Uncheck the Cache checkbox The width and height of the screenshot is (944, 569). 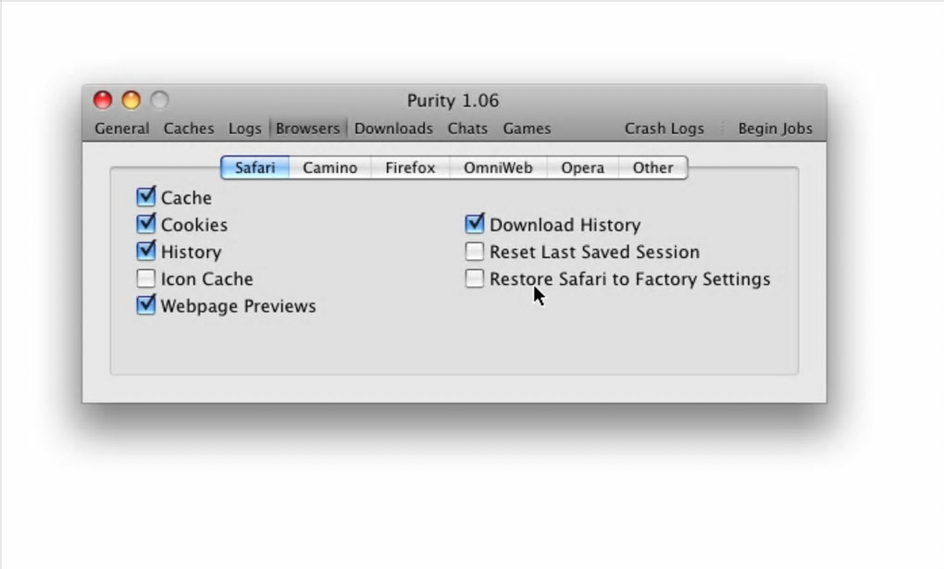coord(145,197)
